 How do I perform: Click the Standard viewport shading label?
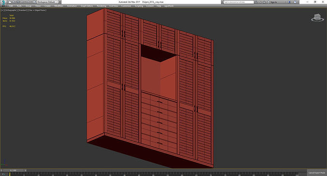[x=23, y=10]
